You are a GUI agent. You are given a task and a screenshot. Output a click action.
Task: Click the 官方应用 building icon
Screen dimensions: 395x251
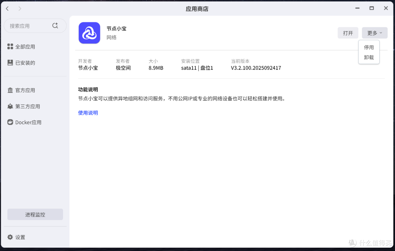pyautogui.click(x=10, y=90)
